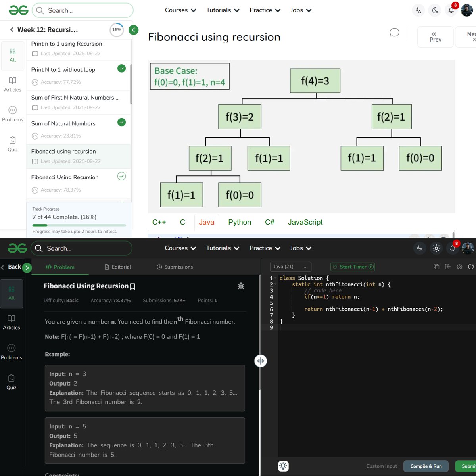The width and height of the screenshot is (476, 476).
Task: Switch to the Editorial tab
Action: 117,267
